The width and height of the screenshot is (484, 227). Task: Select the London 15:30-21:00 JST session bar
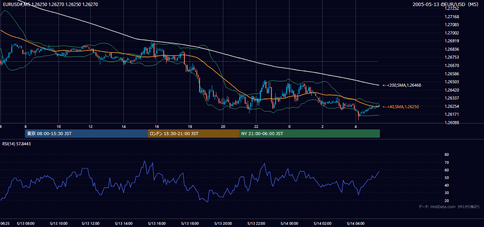coord(193,134)
